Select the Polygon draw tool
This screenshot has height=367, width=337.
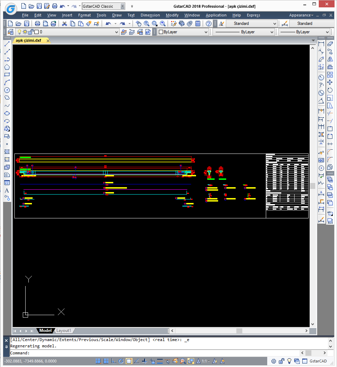[x=7, y=67]
